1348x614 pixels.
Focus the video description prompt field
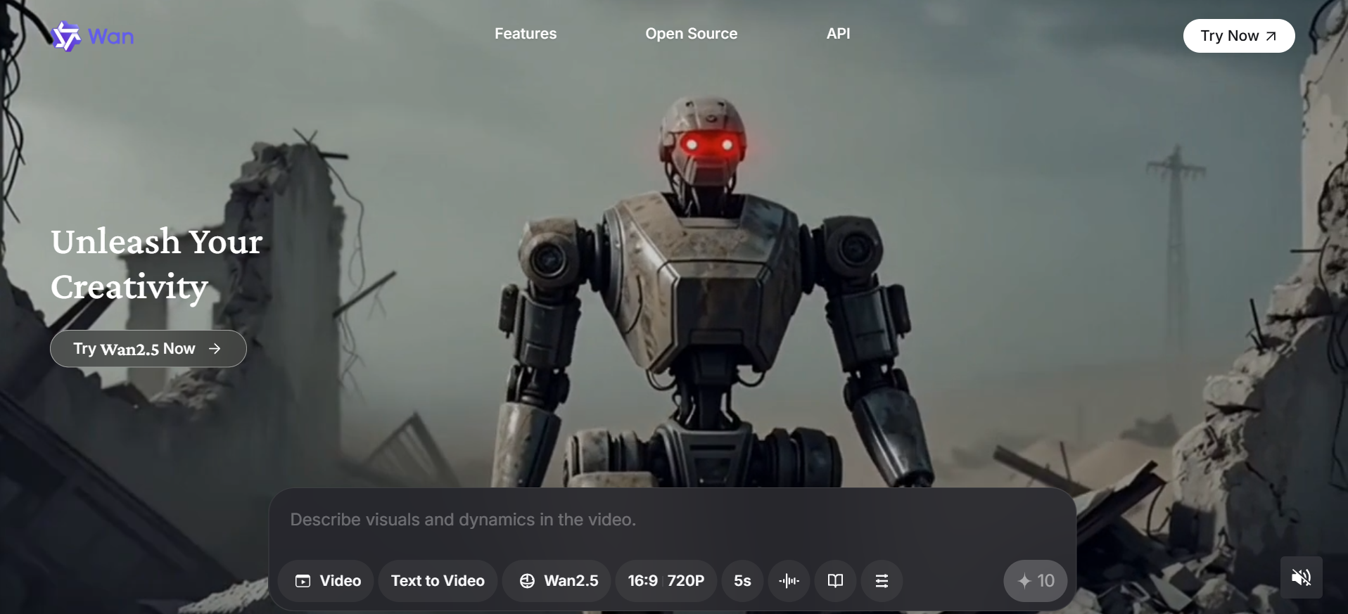point(673,520)
